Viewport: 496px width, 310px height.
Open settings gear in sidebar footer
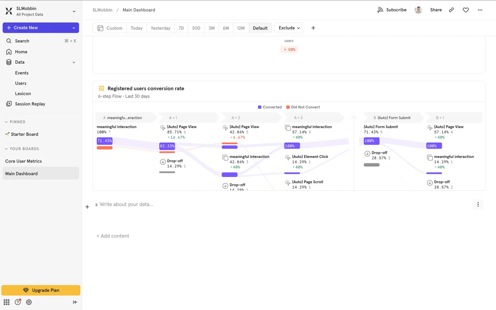pyautogui.click(x=29, y=302)
